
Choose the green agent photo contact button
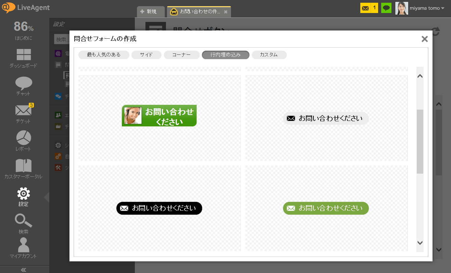159,116
